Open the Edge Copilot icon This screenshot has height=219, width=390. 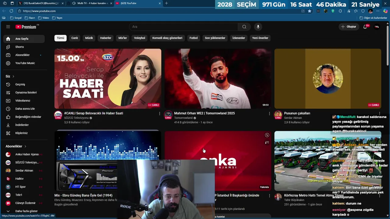[x=385, y=11]
